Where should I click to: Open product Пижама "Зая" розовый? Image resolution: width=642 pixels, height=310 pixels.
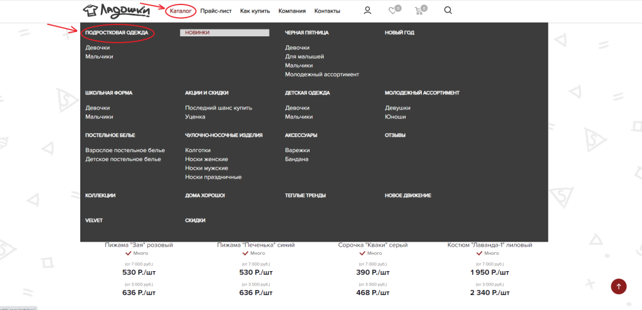click(139, 245)
